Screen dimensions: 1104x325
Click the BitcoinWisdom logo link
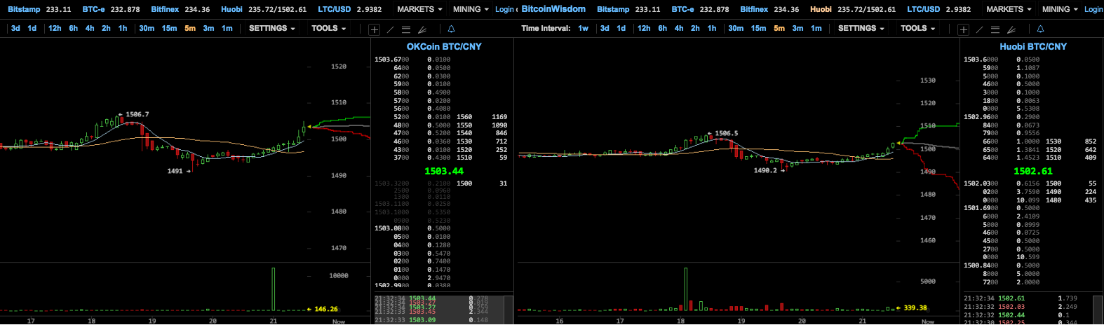[553, 9]
